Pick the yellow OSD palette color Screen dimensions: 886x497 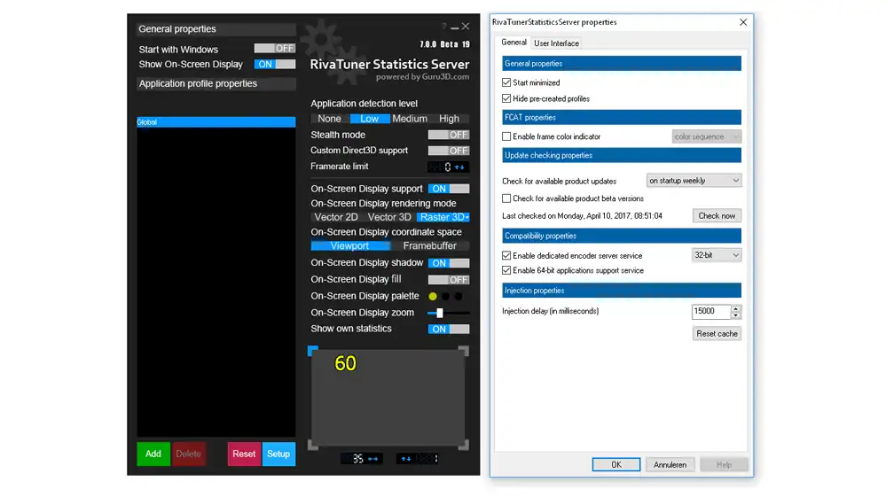(x=433, y=296)
